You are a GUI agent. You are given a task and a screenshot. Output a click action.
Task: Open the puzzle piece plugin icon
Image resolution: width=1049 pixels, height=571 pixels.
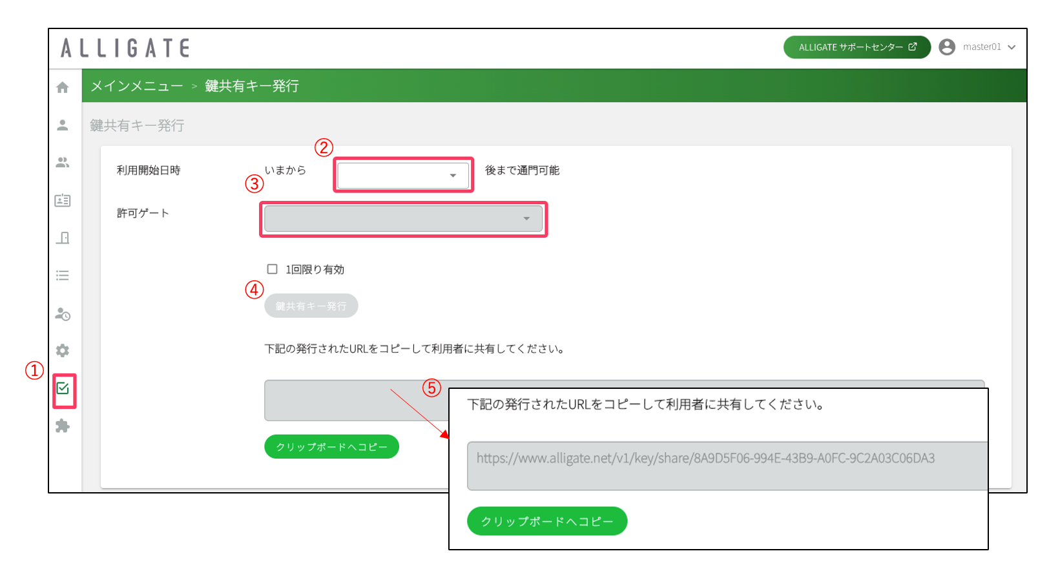click(x=63, y=426)
